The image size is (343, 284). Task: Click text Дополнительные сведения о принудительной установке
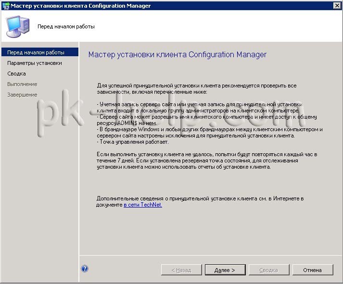[x=200, y=202]
